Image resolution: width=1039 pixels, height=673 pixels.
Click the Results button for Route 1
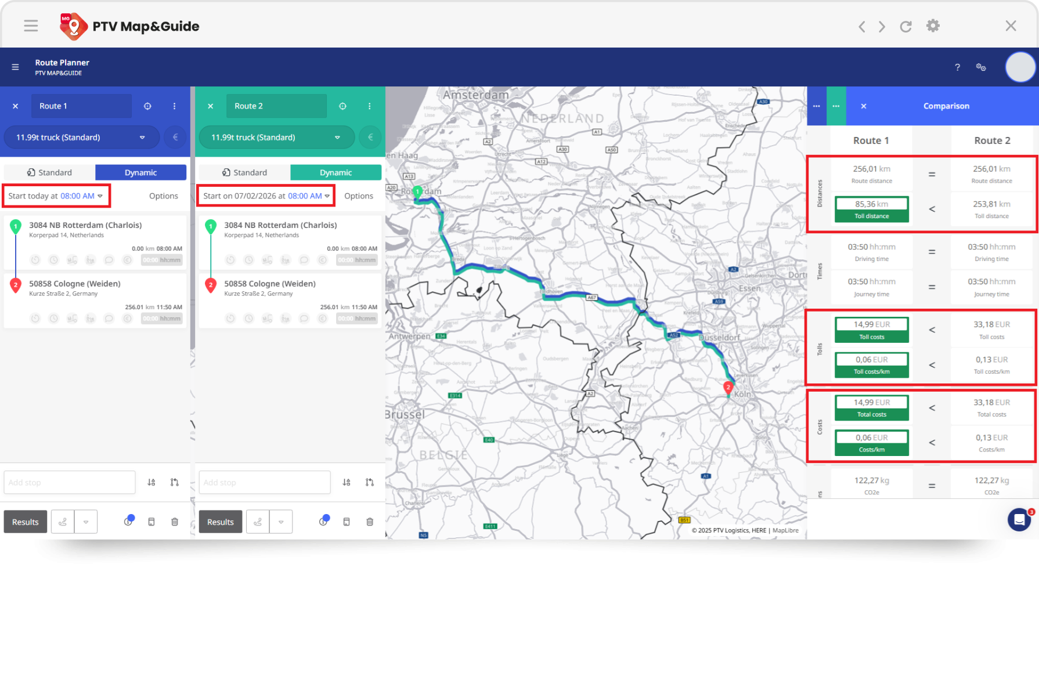[x=26, y=522]
